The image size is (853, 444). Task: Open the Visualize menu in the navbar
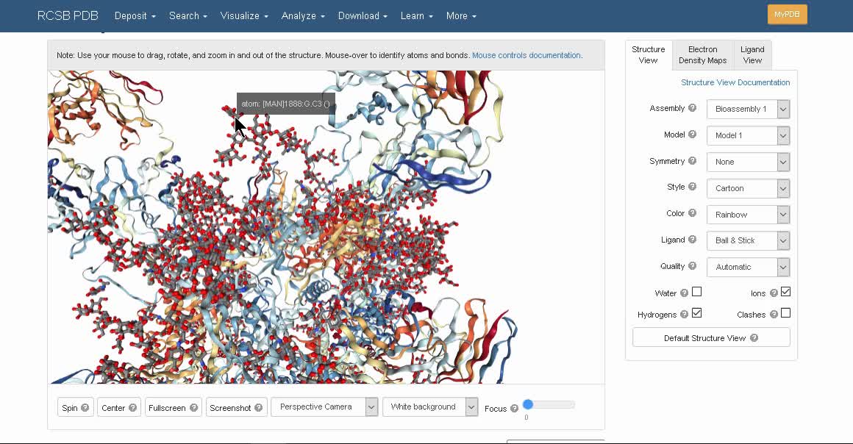[x=244, y=15]
